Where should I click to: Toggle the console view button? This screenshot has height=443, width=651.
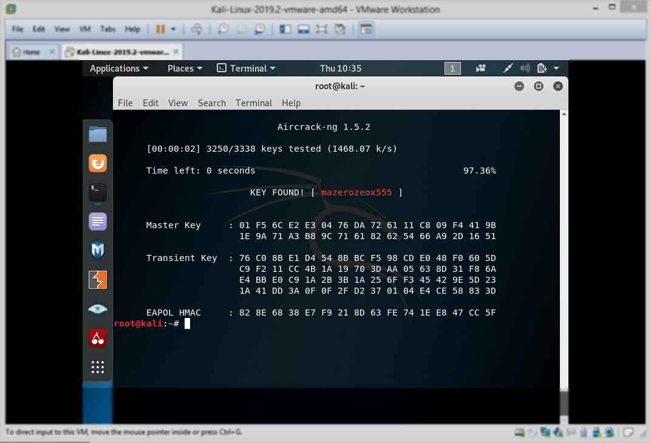click(366, 29)
